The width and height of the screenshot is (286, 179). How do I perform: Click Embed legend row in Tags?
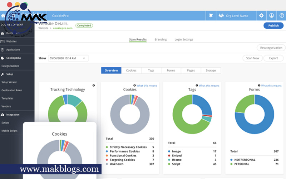tap(192, 156)
